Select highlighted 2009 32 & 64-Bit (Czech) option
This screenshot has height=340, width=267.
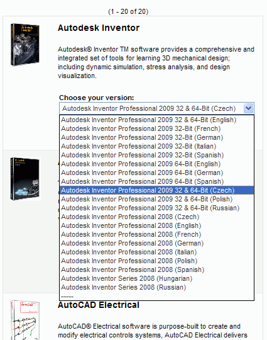pyautogui.click(x=156, y=190)
